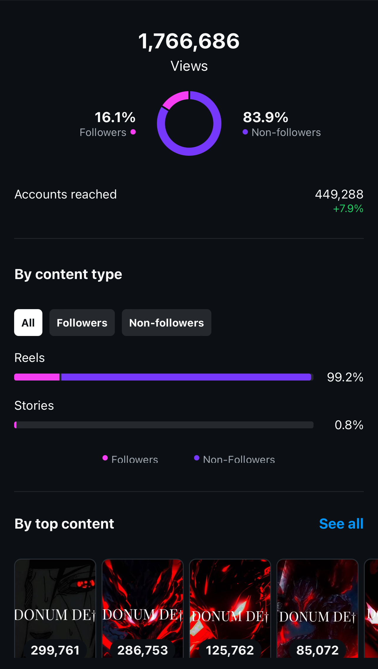
Task: Tap the purple dot beside the 83.9% Non-followers label
Action: point(245,132)
